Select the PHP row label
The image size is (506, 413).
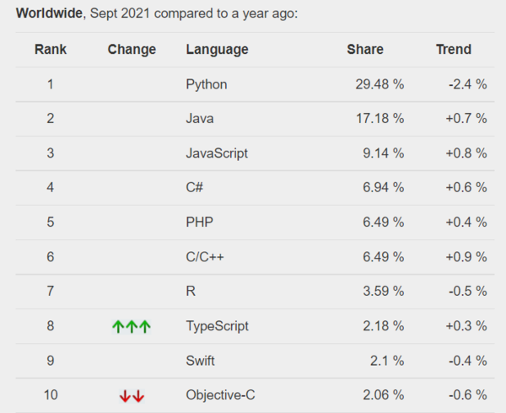tap(199, 223)
